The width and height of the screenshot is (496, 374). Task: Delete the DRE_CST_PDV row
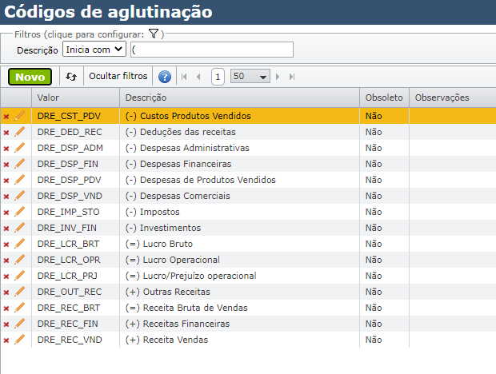tap(6, 117)
